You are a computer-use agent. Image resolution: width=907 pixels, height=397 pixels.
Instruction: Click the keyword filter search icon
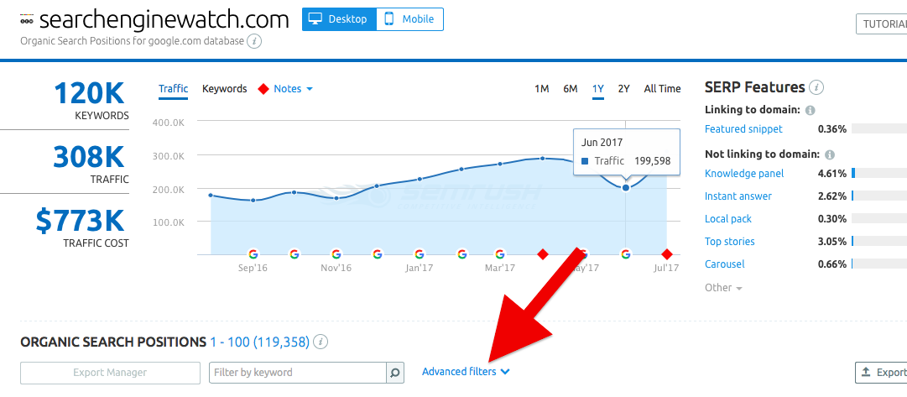pos(394,373)
